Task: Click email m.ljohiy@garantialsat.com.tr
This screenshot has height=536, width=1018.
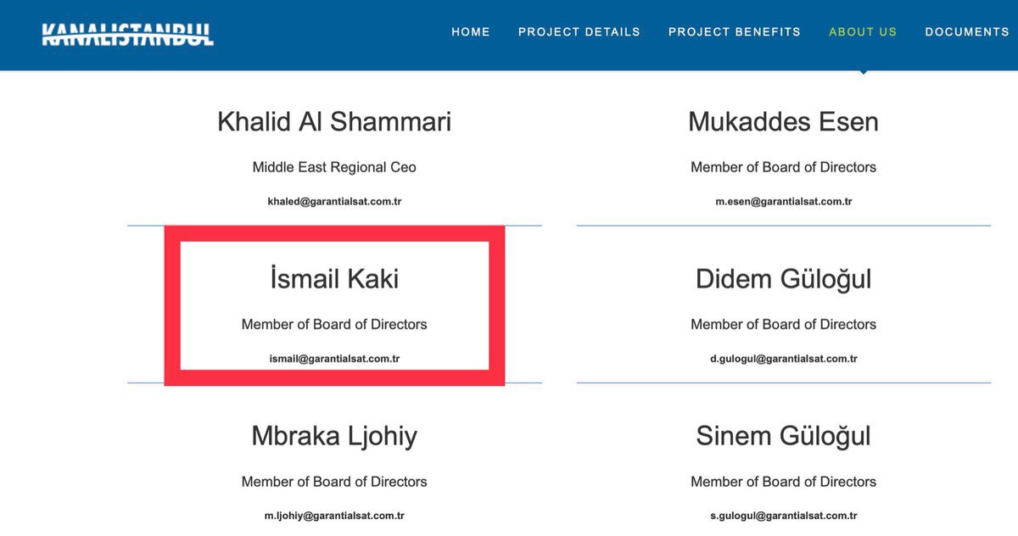Action: click(x=334, y=516)
